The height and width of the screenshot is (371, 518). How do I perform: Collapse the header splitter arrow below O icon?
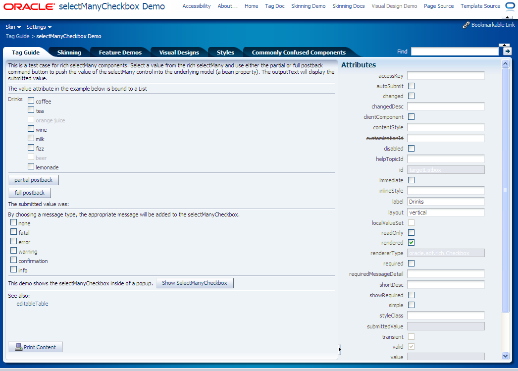click(508, 17)
